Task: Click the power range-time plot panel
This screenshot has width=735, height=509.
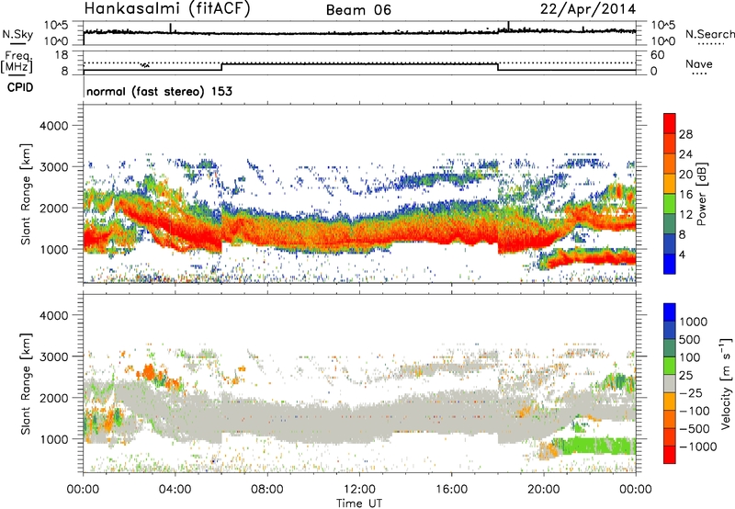Action: (359, 194)
